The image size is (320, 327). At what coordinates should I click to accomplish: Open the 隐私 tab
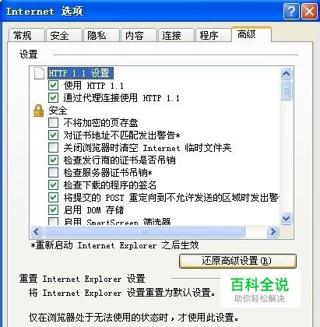101,36
